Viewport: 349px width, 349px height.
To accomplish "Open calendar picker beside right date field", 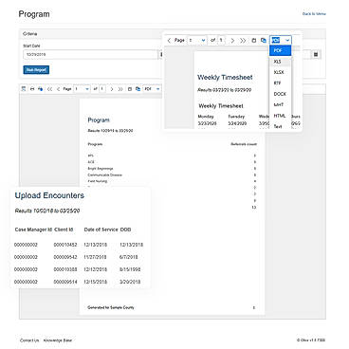I will click(316, 54).
